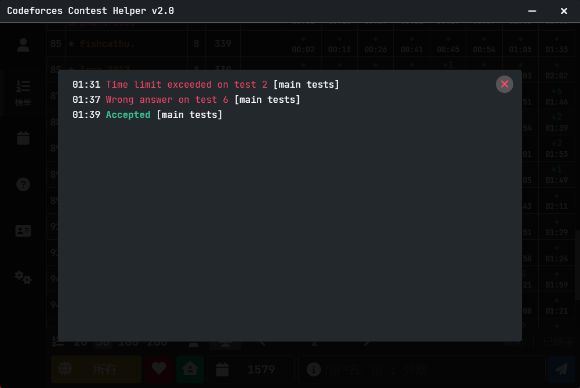This screenshot has width=580, height=388.
Task: Click the 339 penalty cell
Action: tap(223, 44)
